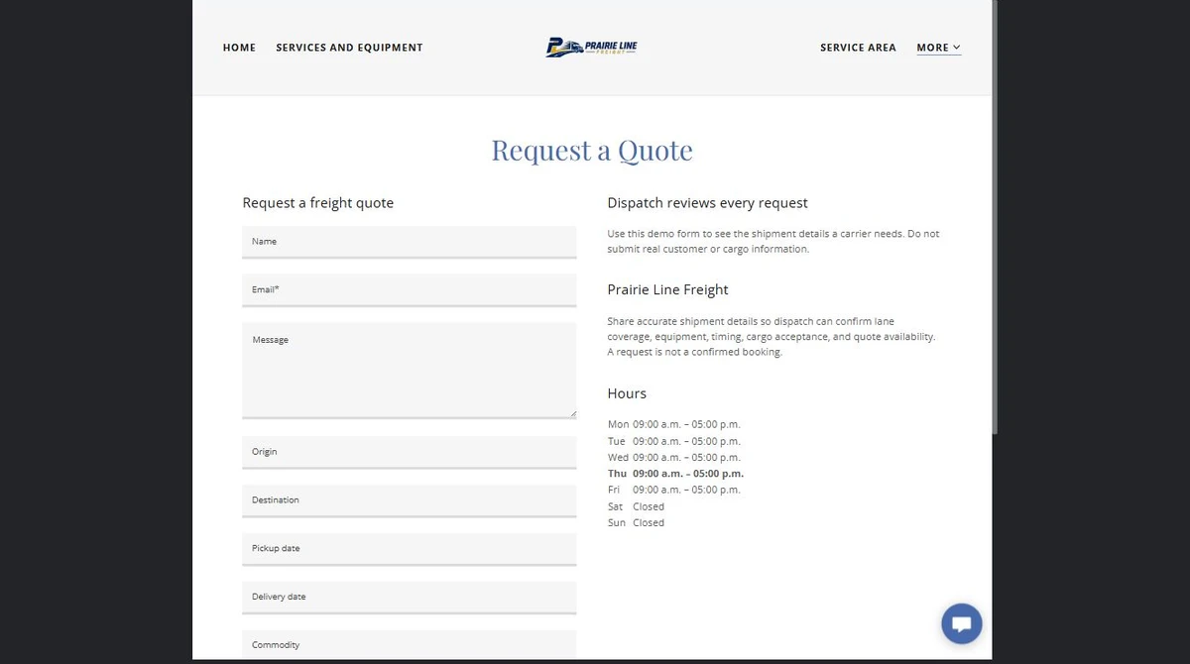1190x664 pixels.
Task: Click the page vertical scrollbar
Action: pyautogui.click(x=995, y=216)
